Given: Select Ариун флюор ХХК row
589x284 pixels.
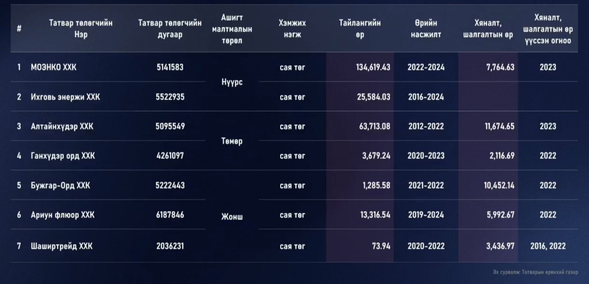Looking at the screenshot, I should pyautogui.click(x=63, y=215).
